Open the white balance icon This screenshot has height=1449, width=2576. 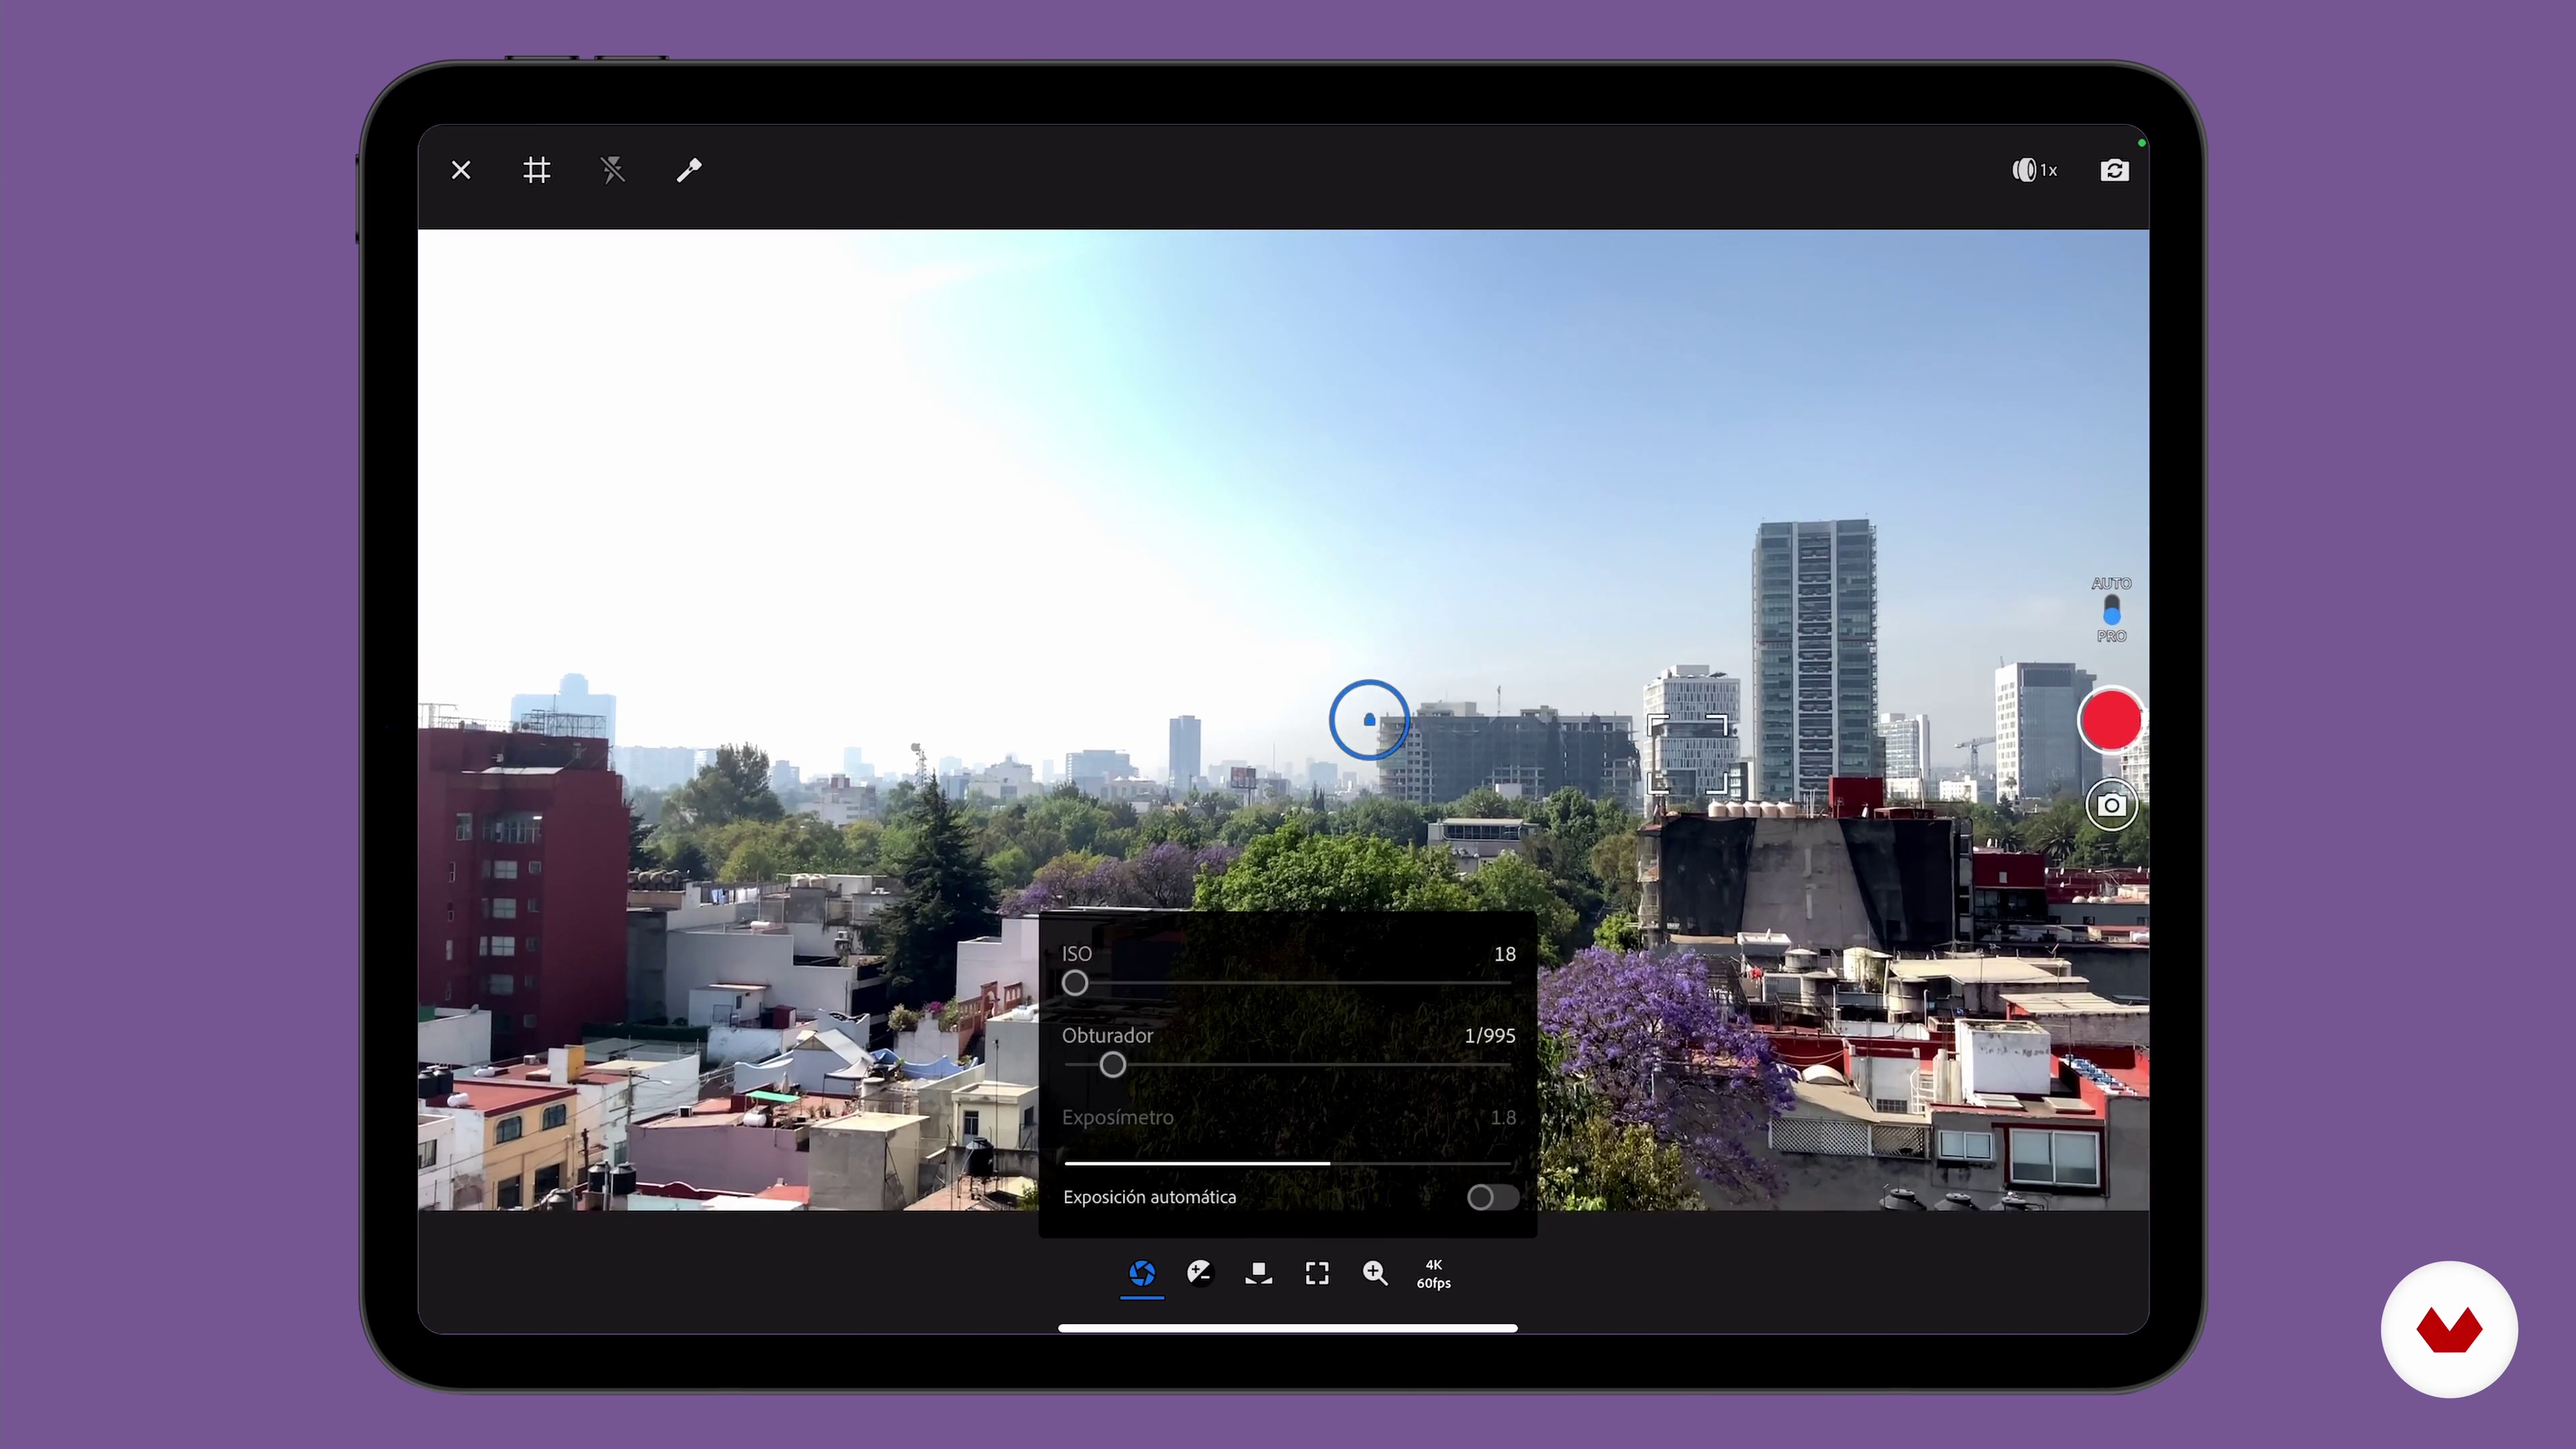[x=1258, y=1273]
